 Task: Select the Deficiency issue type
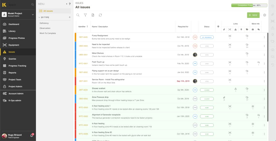(x=44, y=23)
